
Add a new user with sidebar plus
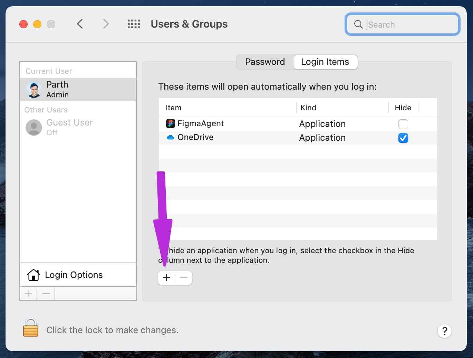coord(28,294)
